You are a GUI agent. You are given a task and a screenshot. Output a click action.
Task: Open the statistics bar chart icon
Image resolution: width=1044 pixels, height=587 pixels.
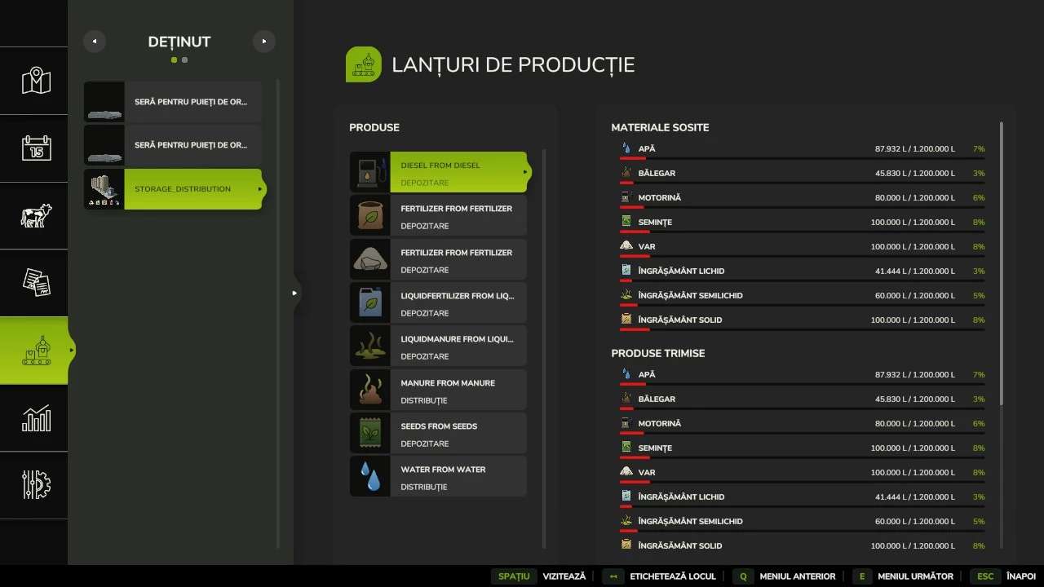click(36, 417)
